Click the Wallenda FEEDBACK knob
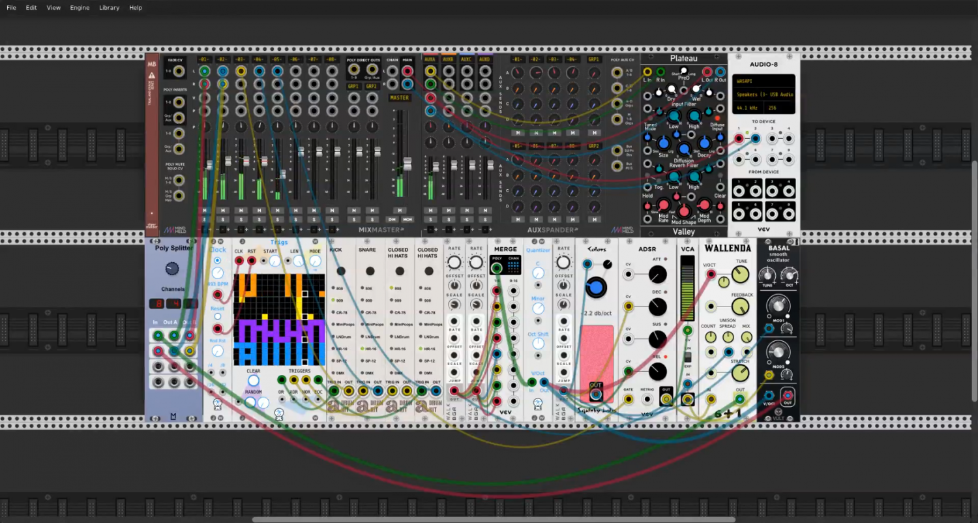 (x=740, y=307)
